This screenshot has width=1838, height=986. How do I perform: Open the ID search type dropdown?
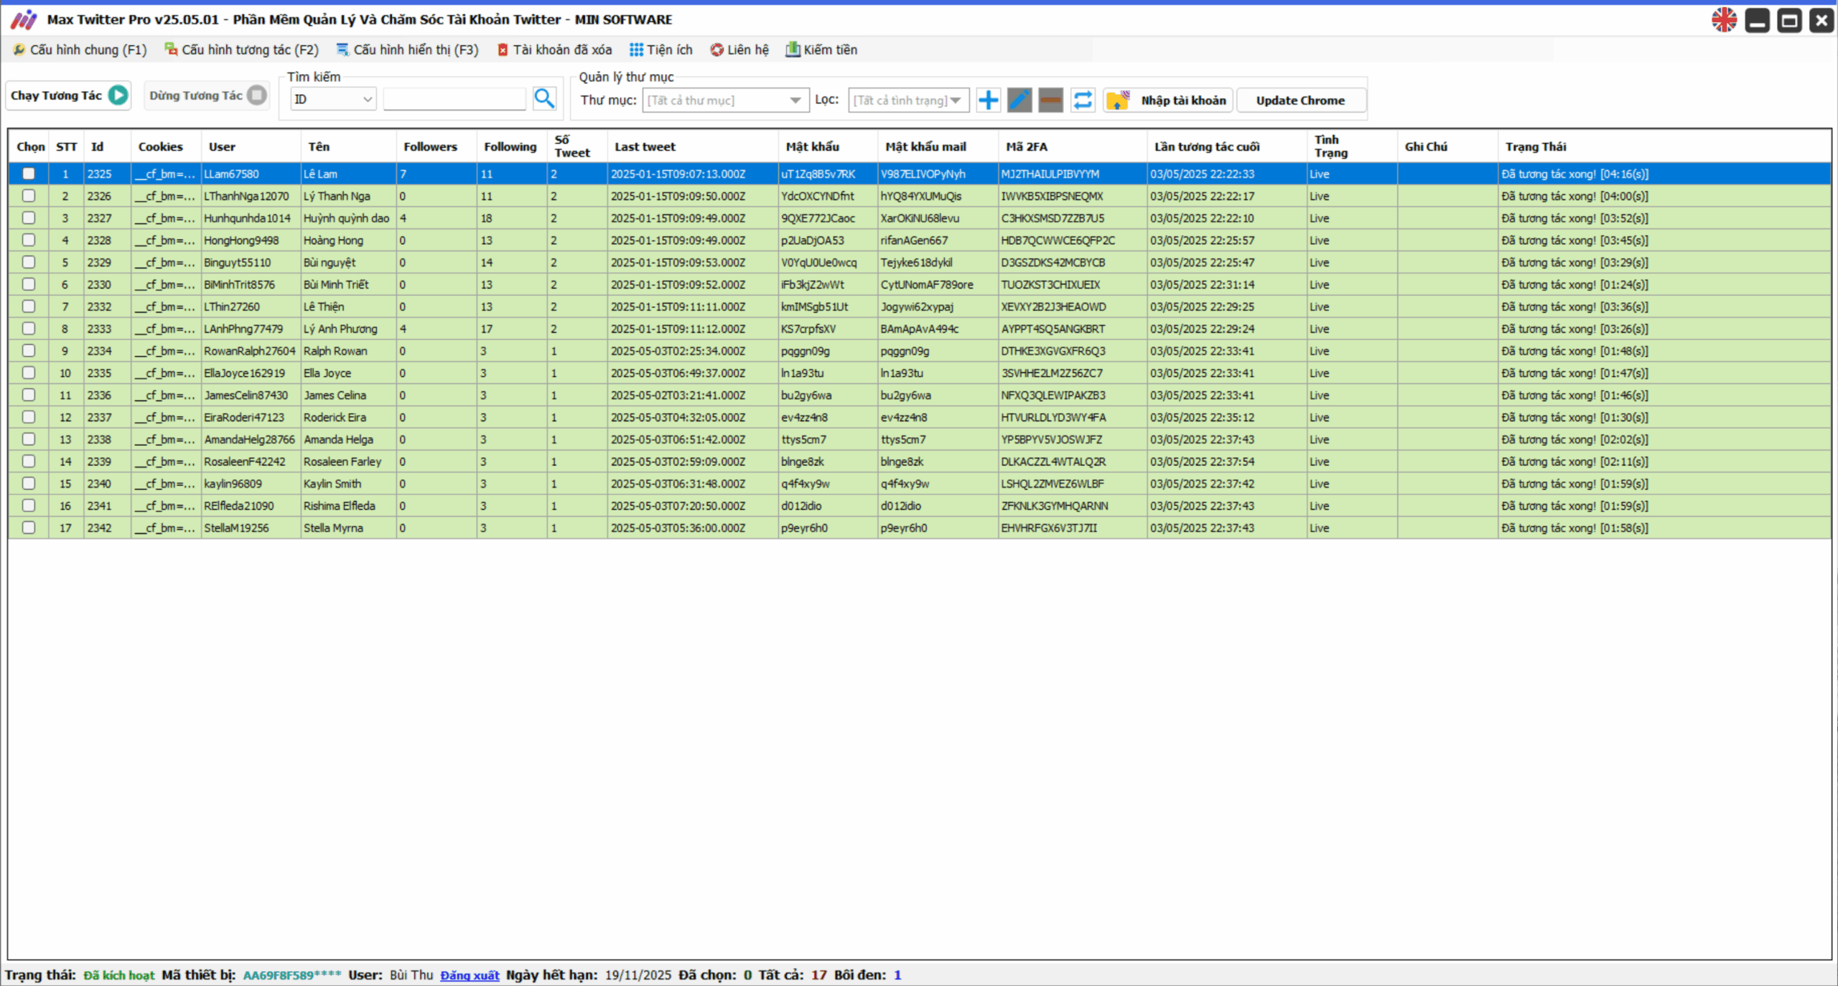click(x=333, y=99)
